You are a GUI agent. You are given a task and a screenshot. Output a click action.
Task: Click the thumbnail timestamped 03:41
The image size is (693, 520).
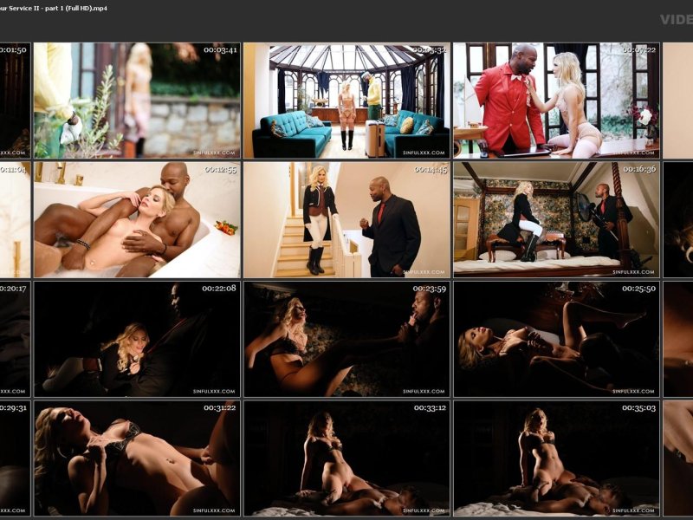pyautogui.click(x=137, y=101)
